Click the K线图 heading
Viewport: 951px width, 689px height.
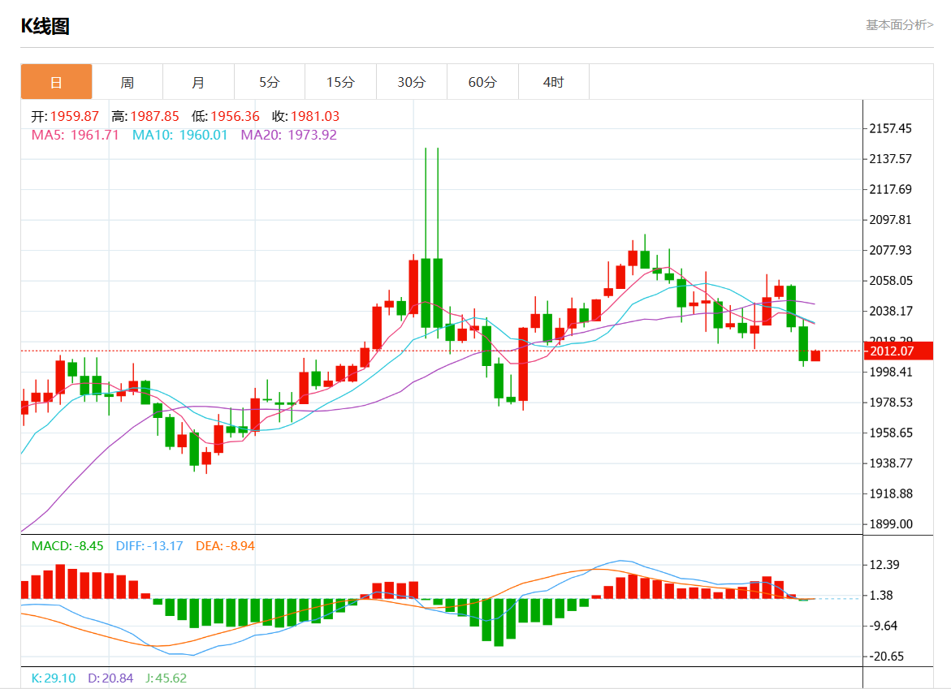[x=45, y=26]
